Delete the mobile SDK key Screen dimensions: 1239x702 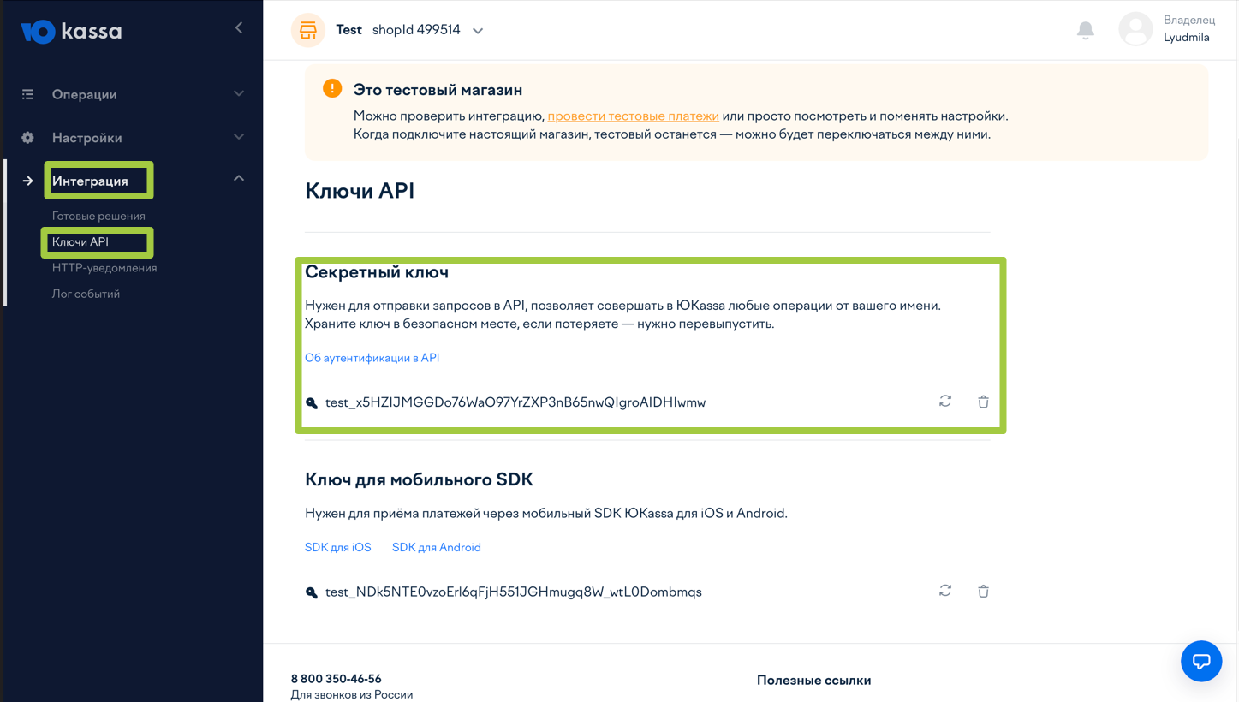pos(983,592)
